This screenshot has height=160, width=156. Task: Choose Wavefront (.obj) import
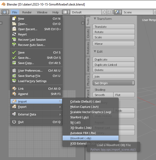coord(91,138)
